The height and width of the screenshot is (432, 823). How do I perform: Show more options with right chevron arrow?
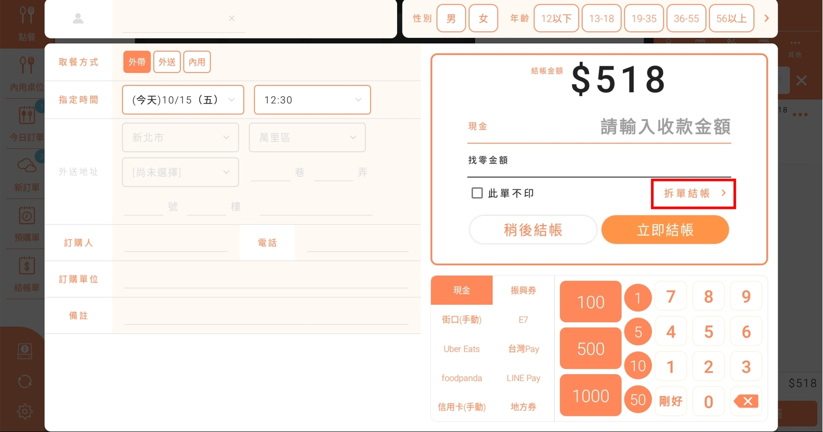click(766, 18)
